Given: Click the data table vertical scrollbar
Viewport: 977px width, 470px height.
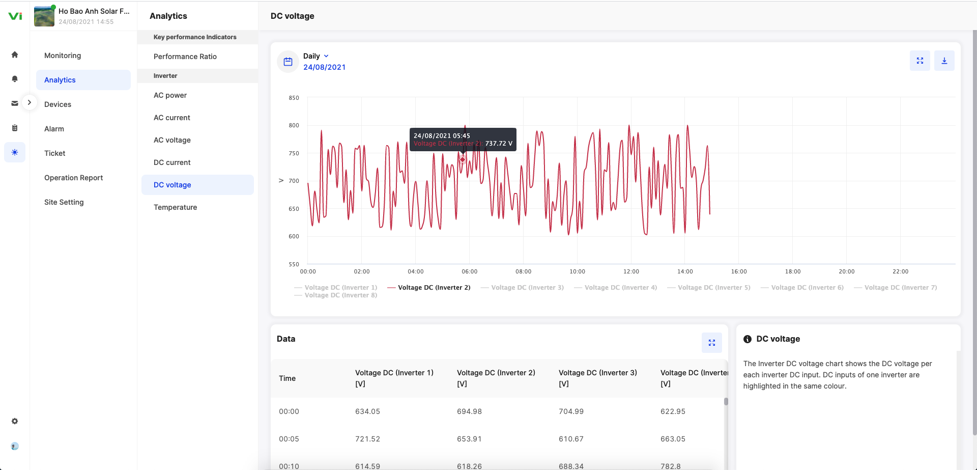Looking at the screenshot, I should click(726, 401).
